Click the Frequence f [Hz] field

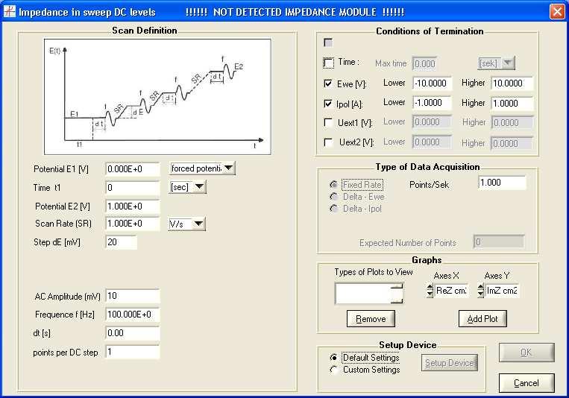(x=133, y=315)
